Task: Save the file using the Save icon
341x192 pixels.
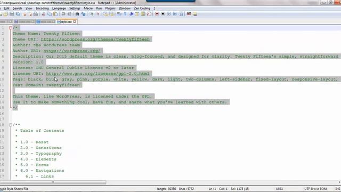Action: [12, 14]
